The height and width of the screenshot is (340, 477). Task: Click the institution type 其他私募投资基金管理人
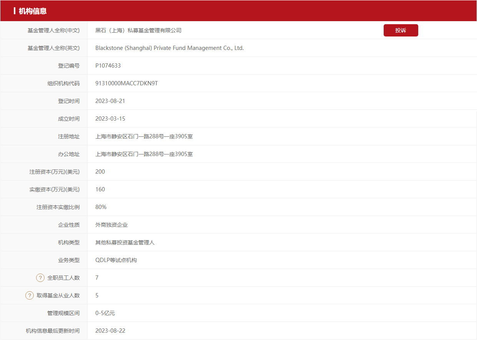[x=125, y=242]
